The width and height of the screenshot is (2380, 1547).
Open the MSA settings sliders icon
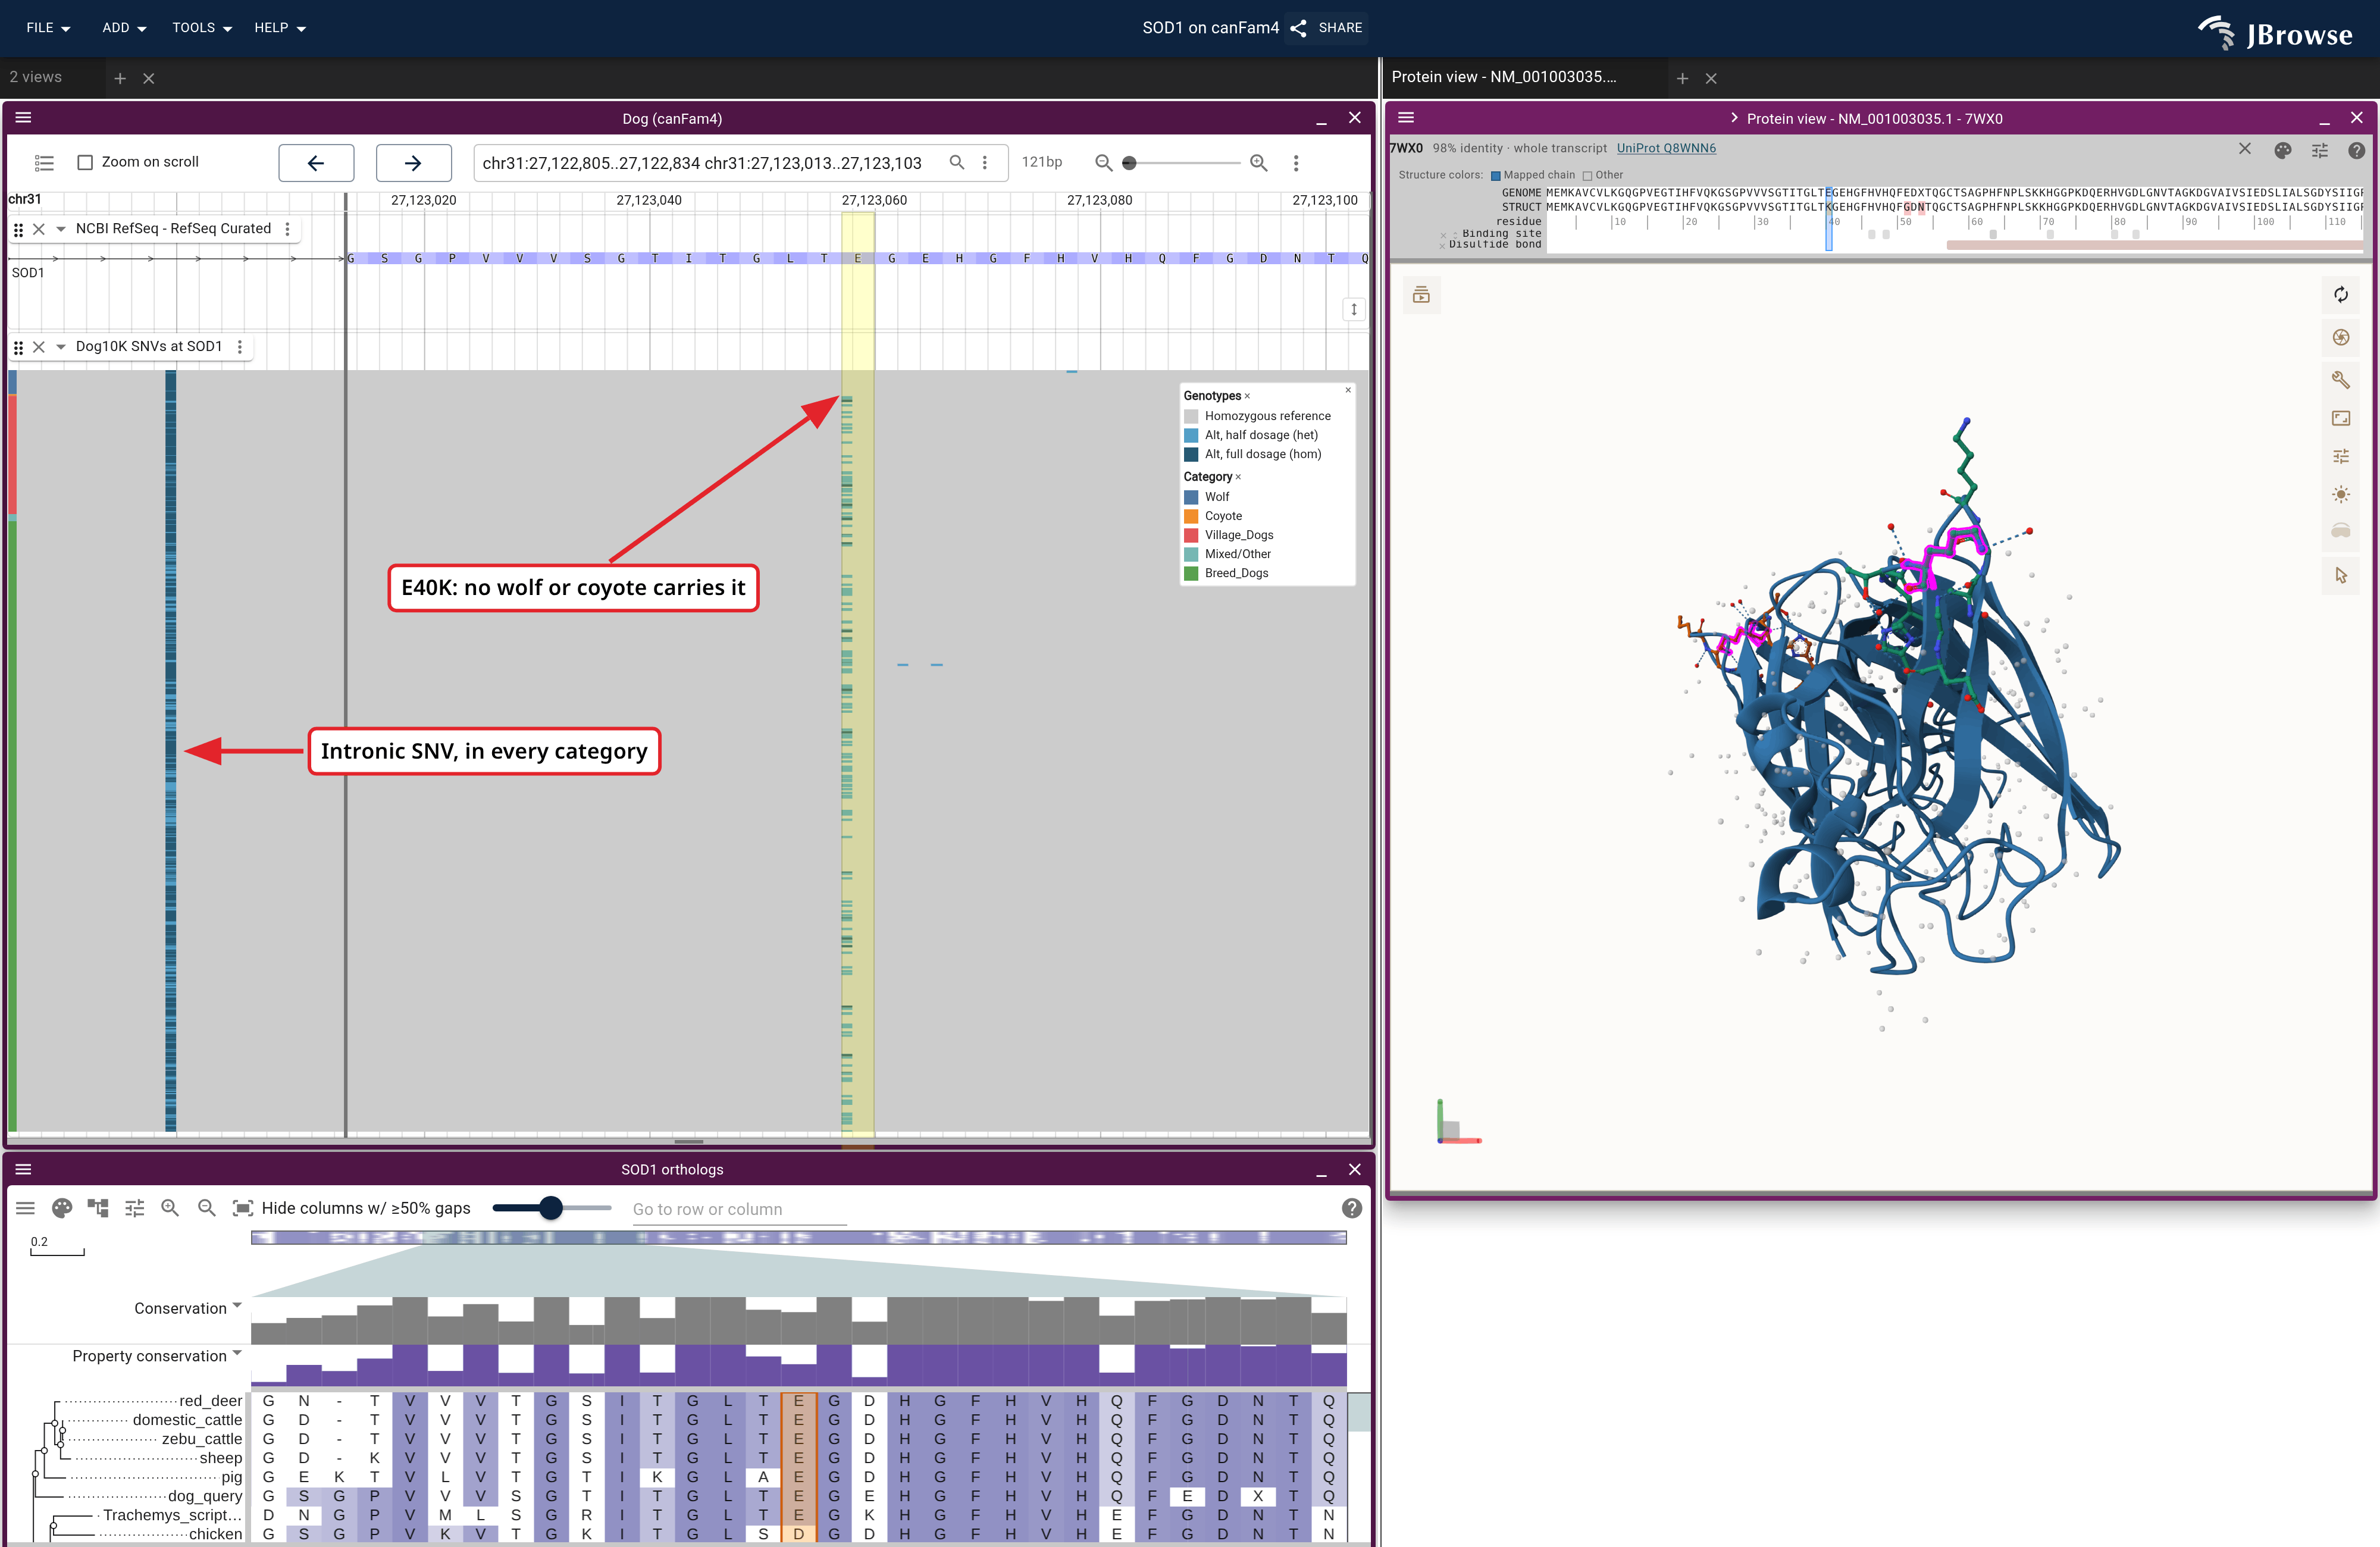tap(135, 1208)
